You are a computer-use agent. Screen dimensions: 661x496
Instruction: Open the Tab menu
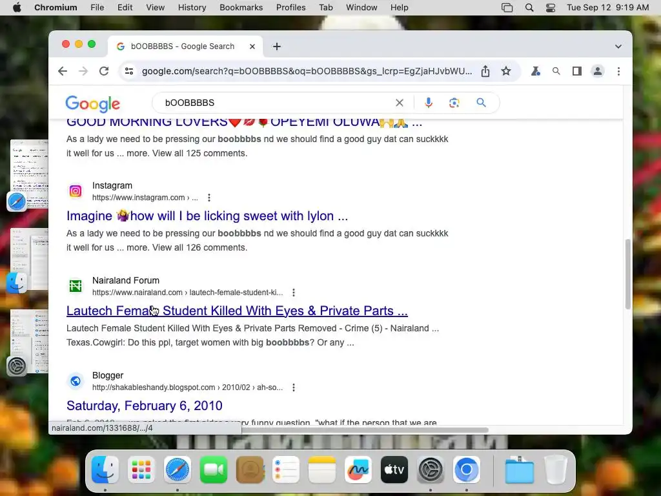point(325,8)
